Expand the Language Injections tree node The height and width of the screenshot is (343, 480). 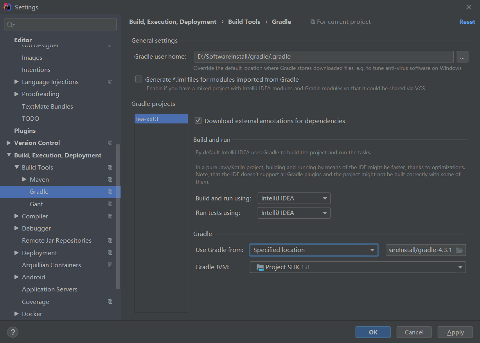click(16, 82)
